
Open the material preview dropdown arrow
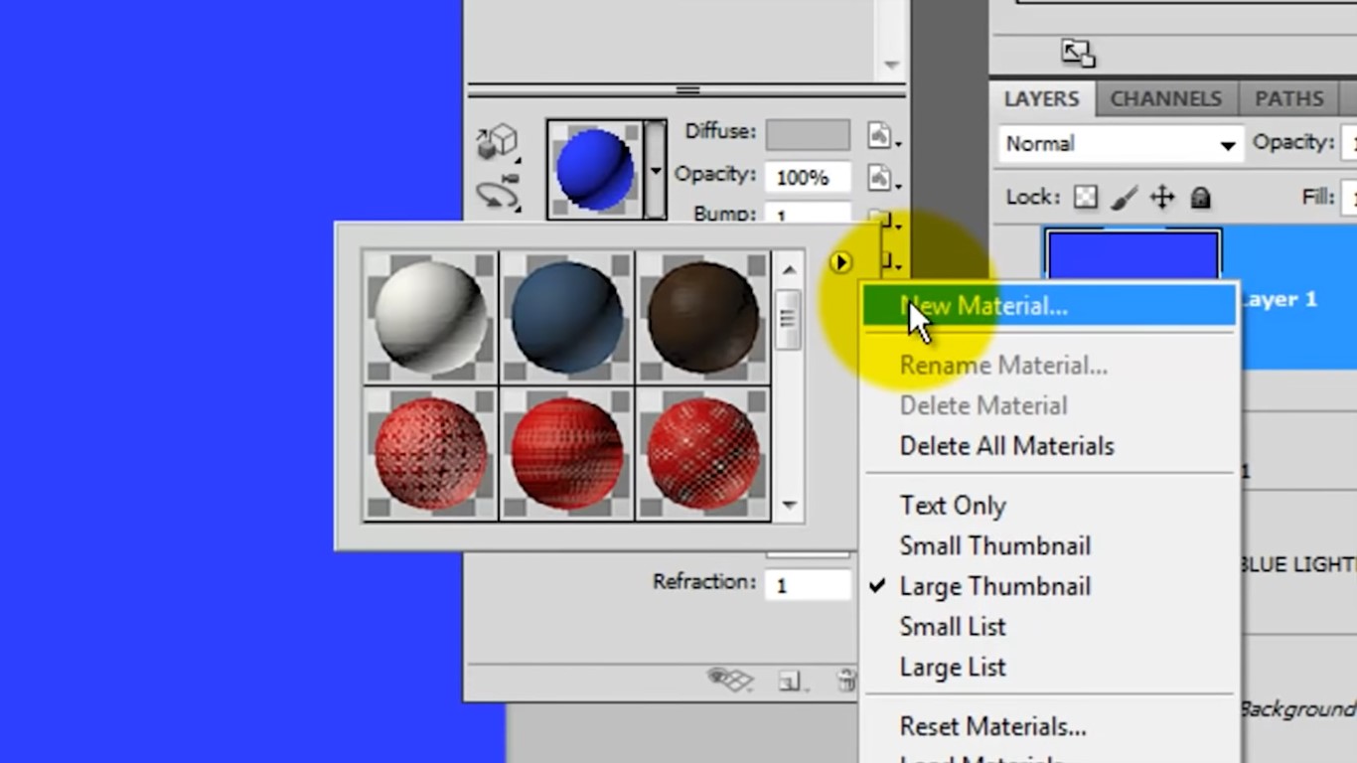click(654, 171)
